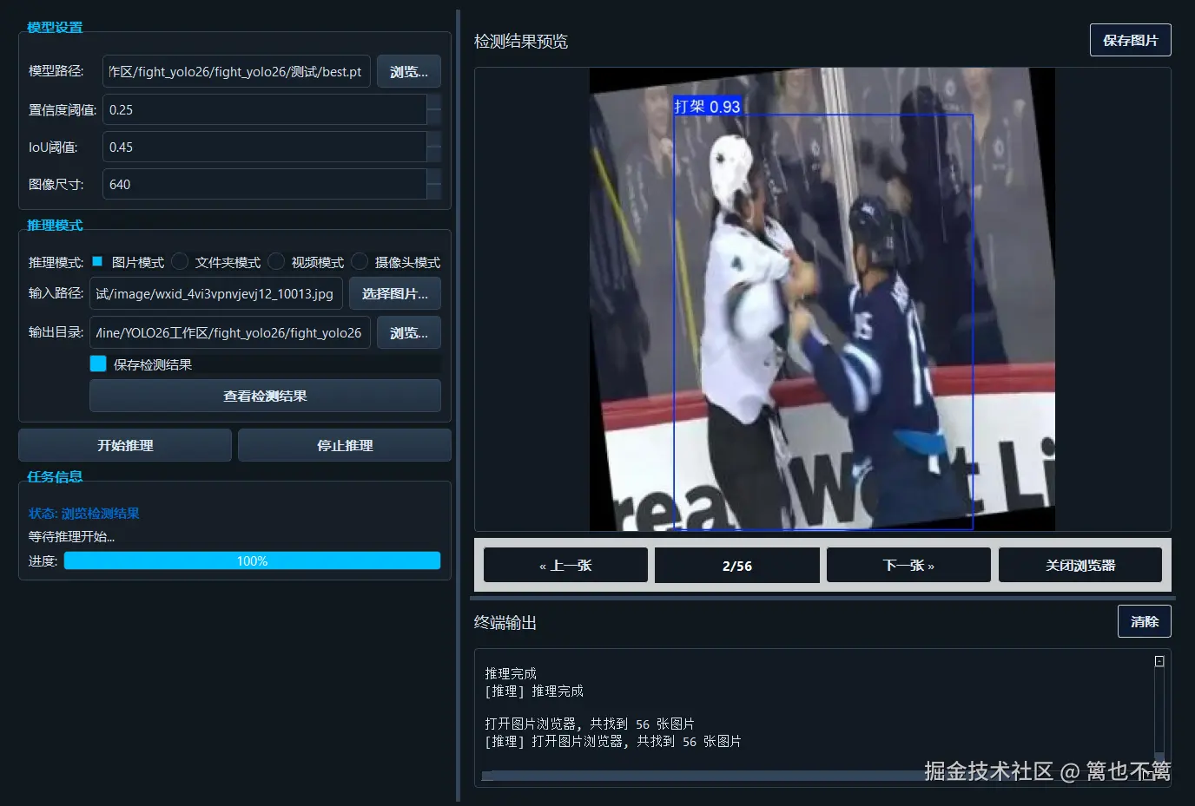This screenshot has height=806, width=1195.
Task: Select the 文件夹模式 inference mode
Action: coord(179,260)
